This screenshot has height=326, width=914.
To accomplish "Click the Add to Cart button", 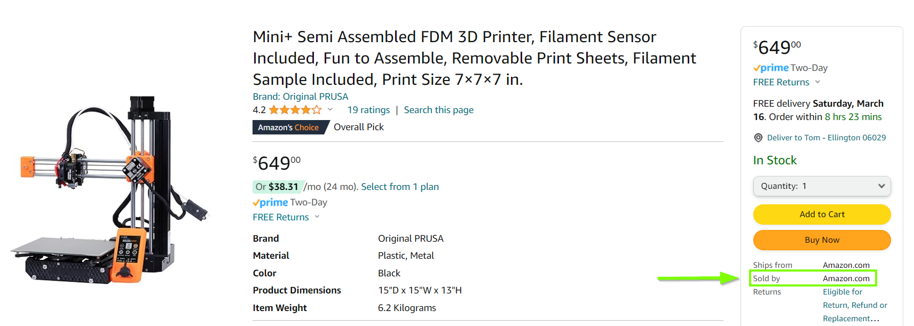I will pyautogui.click(x=822, y=214).
